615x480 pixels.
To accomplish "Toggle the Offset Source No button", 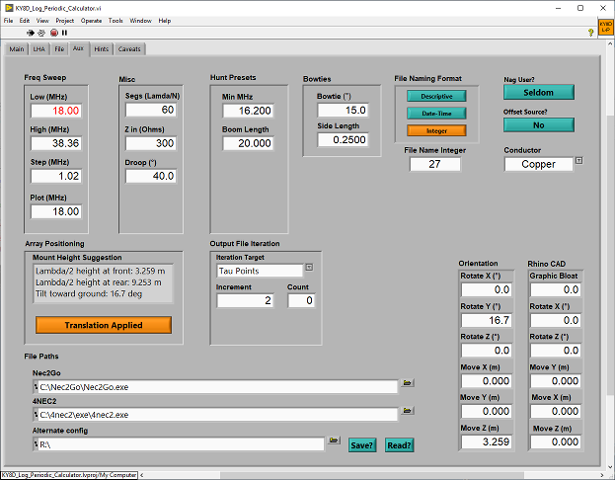I will coord(539,125).
